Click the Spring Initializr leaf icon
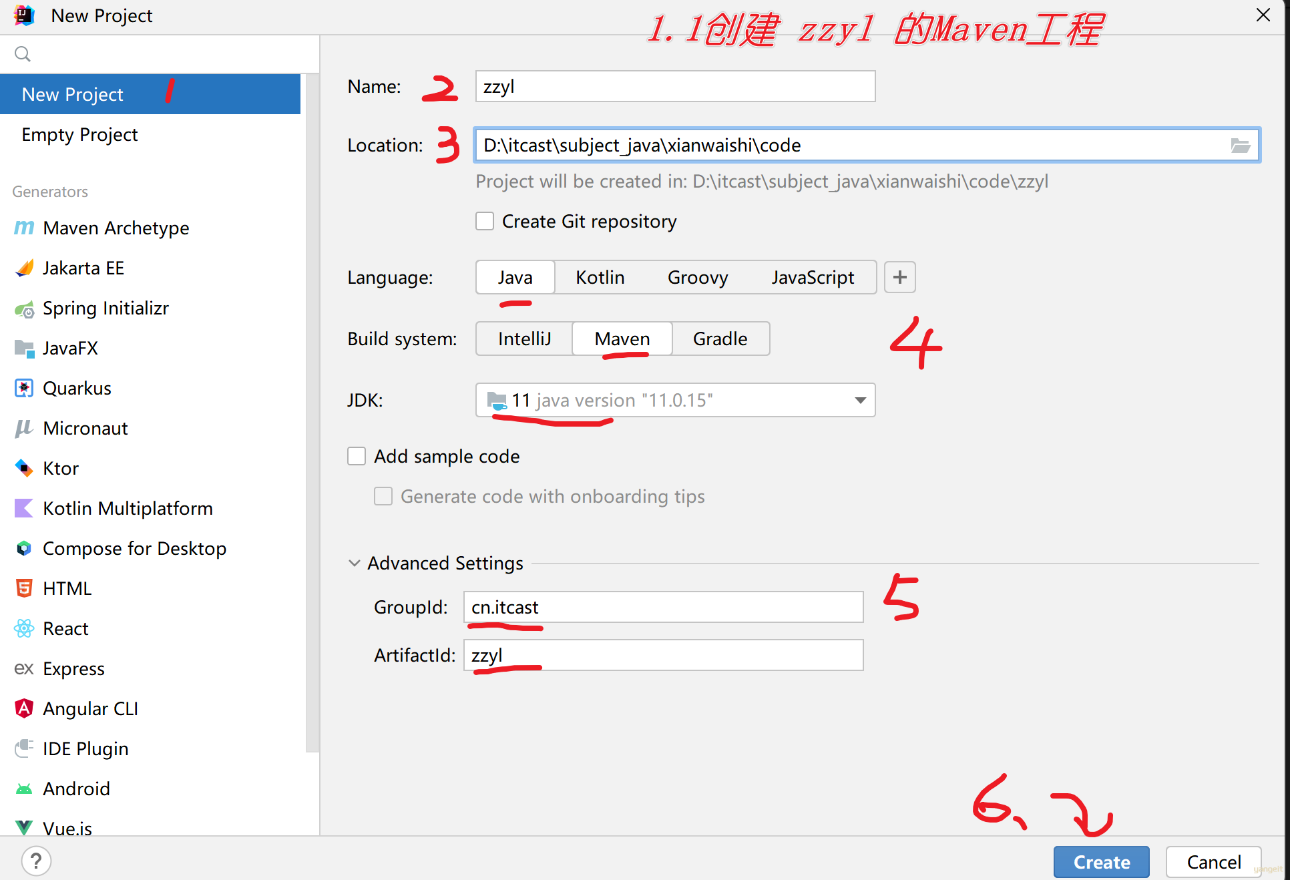This screenshot has width=1290, height=880. 24,308
